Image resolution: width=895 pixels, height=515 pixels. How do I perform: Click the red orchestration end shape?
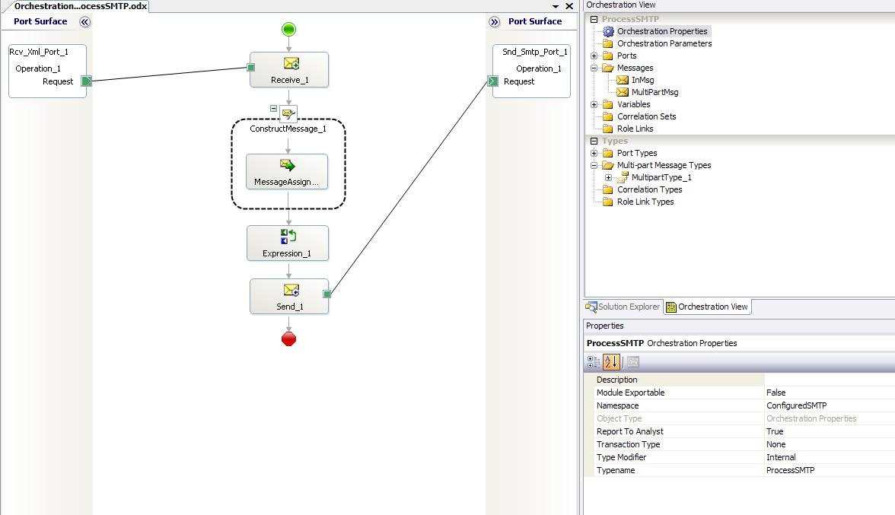(x=289, y=339)
